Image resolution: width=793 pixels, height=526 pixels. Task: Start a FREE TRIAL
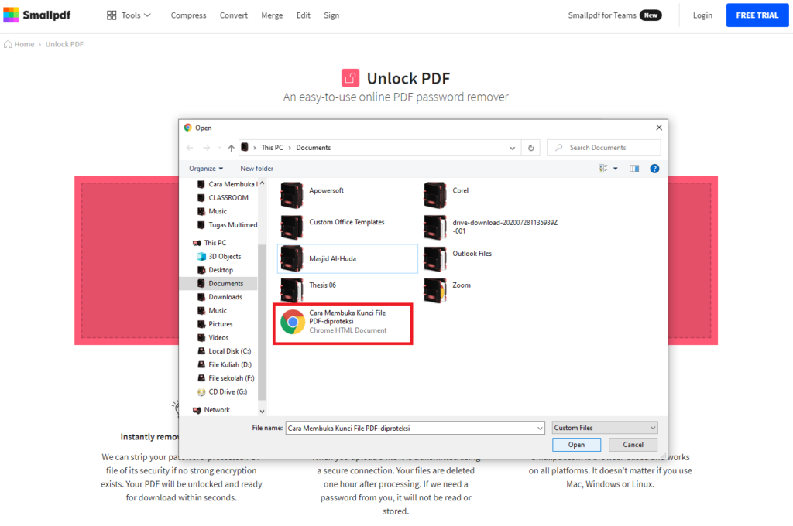(x=757, y=15)
